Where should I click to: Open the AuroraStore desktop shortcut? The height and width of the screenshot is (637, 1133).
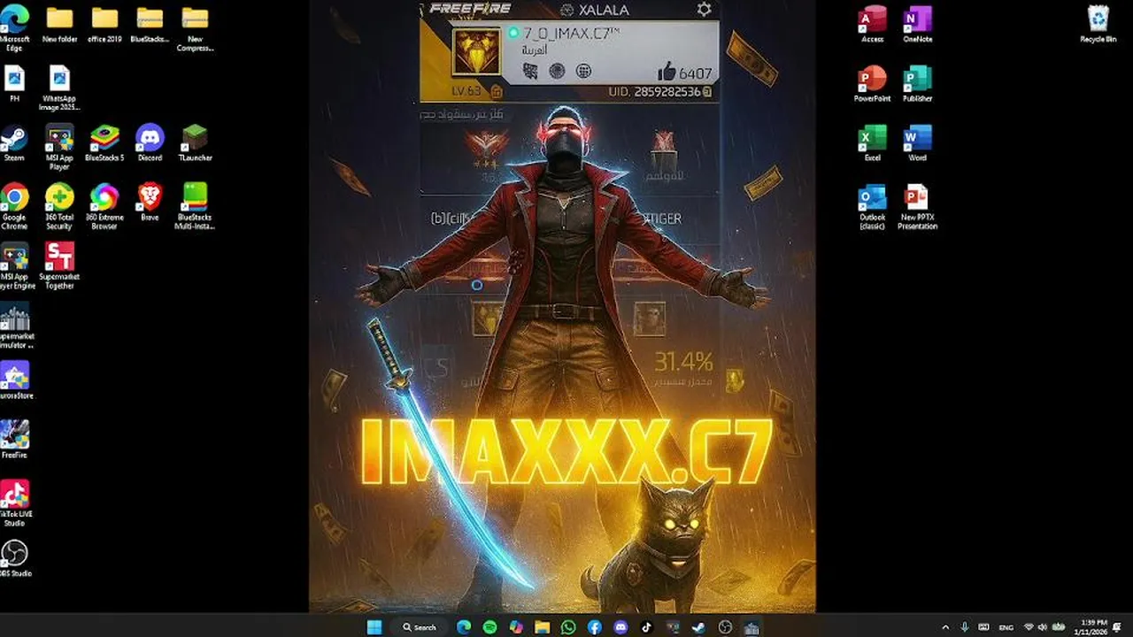pyautogui.click(x=15, y=380)
